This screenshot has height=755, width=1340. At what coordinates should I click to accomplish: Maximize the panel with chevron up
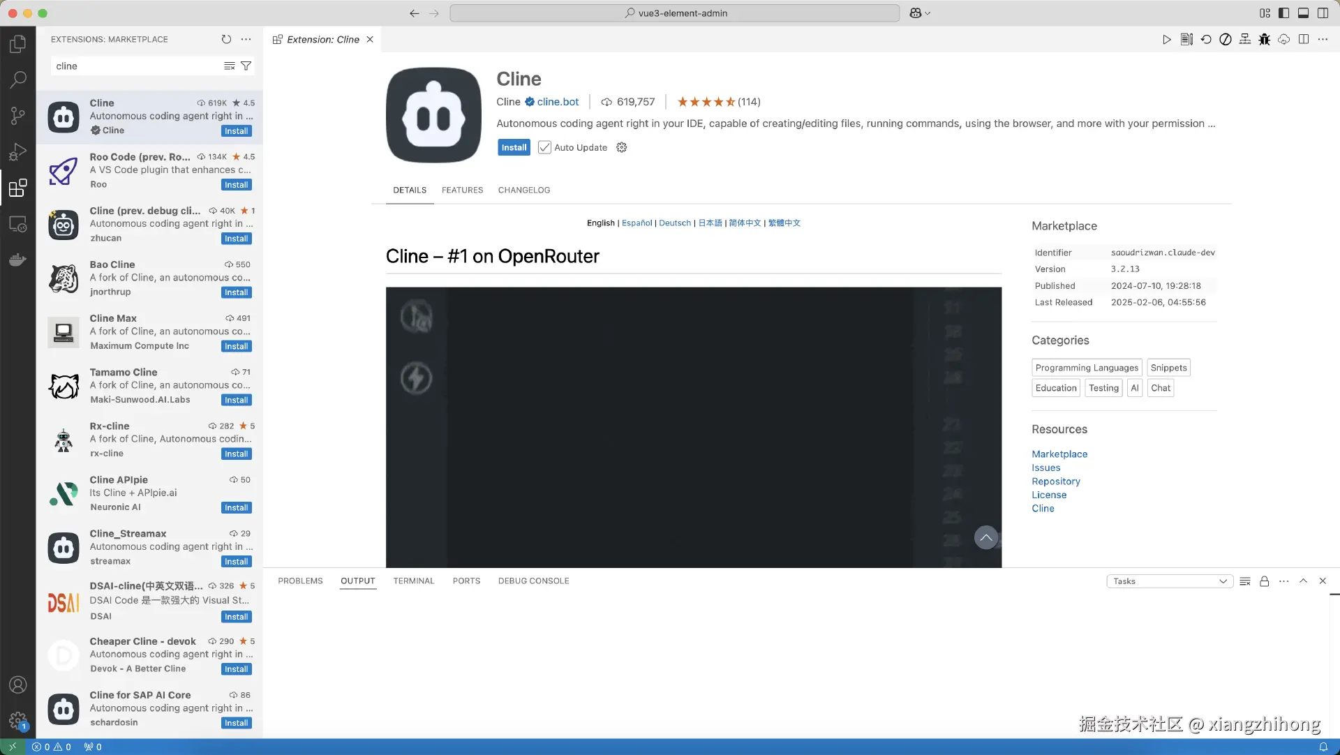click(x=1303, y=581)
